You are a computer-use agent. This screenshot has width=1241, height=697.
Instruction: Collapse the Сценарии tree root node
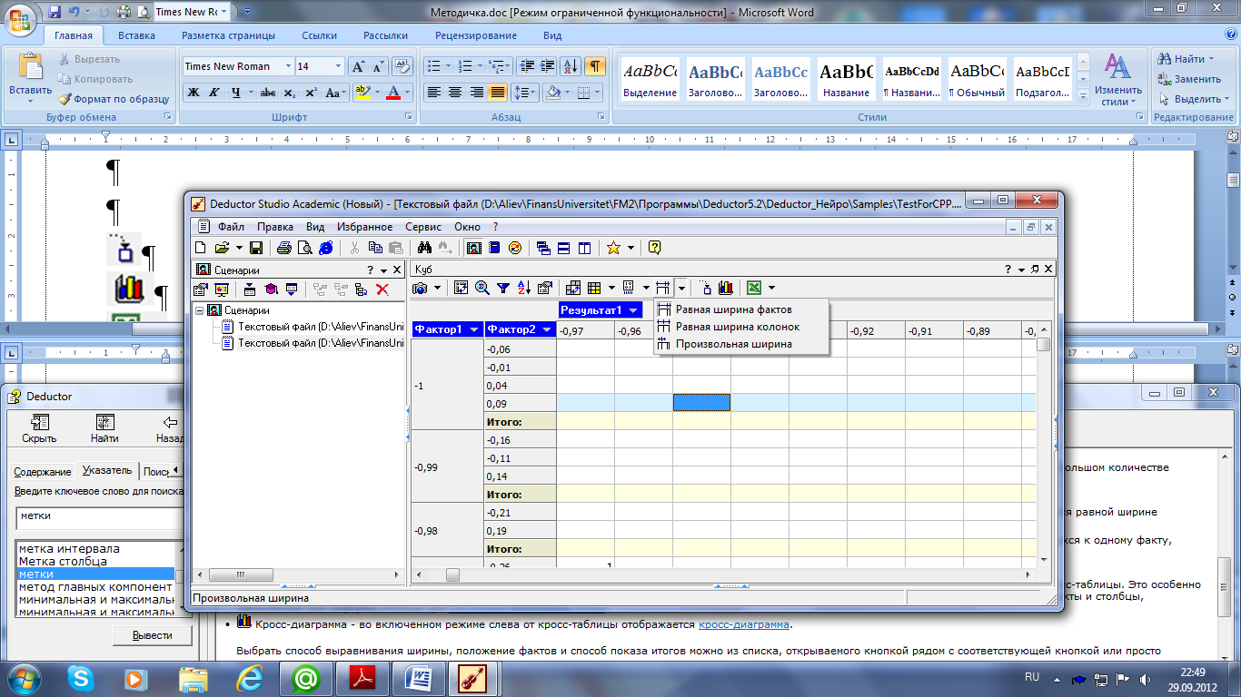click(200, 310)
